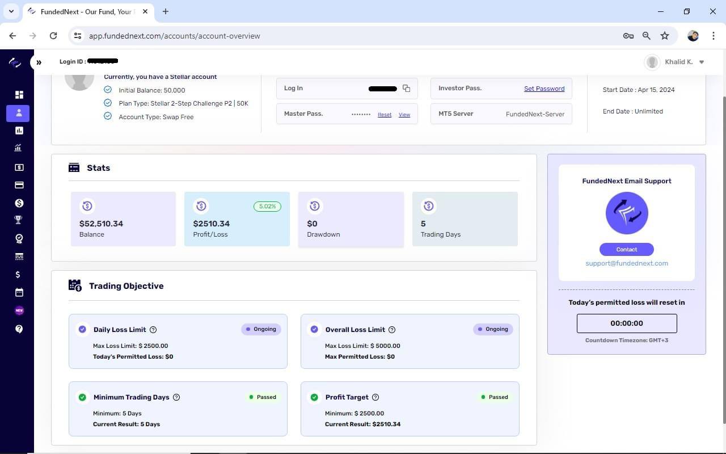Select the highlighted accounts person icon in sidebar
726x454 pixels.
pyautogui.click(x=18, y=113)
